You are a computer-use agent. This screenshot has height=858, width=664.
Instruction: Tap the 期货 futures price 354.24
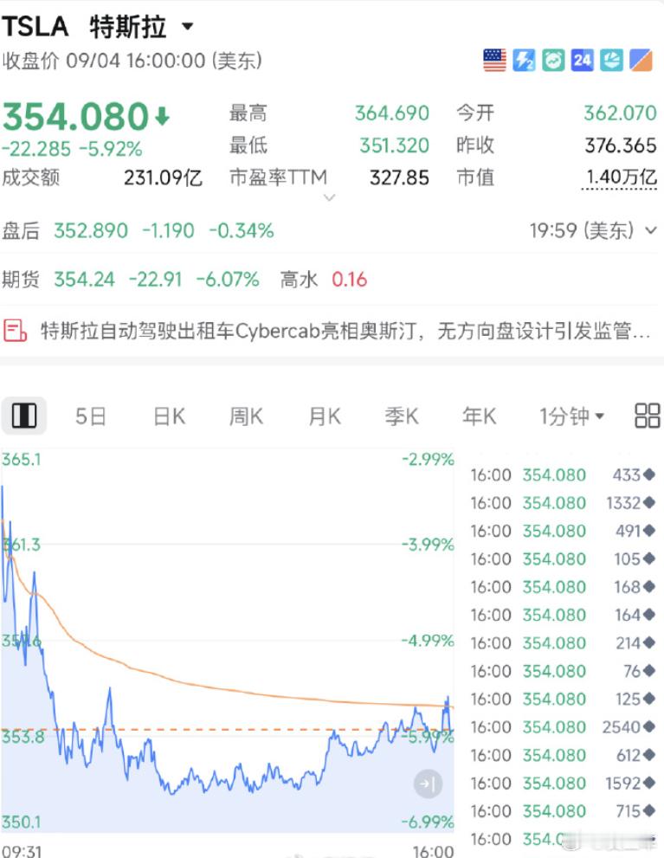84,280
